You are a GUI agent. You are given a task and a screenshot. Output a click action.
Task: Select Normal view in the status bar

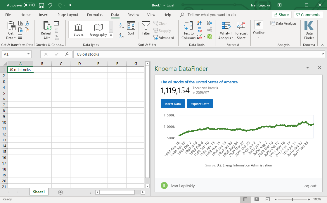point(245,199)
